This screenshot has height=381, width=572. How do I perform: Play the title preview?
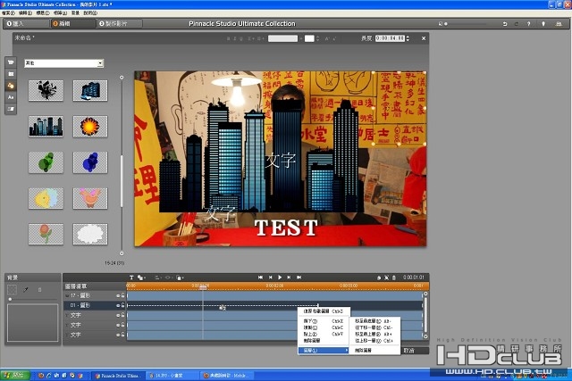(280, 277)
